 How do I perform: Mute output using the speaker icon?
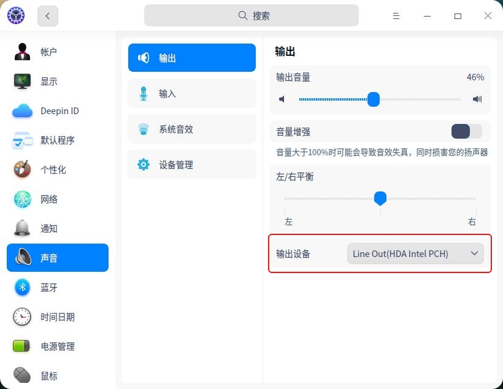(x=282, y=99)
